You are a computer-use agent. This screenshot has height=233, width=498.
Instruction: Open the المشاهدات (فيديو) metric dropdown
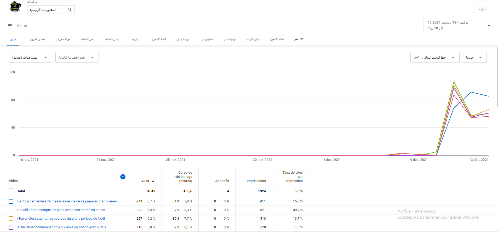(x=31, y=57)
